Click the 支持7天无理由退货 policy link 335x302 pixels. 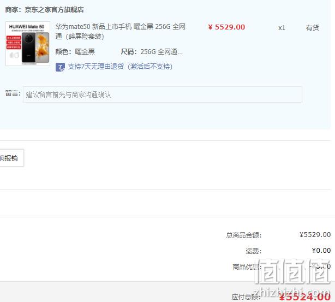click(x=120, y=67)
